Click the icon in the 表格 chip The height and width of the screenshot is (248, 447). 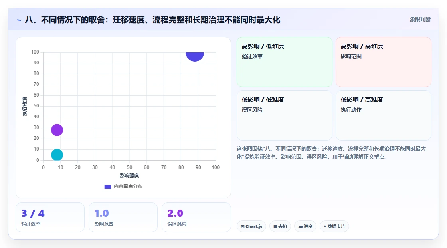point(275,226)
